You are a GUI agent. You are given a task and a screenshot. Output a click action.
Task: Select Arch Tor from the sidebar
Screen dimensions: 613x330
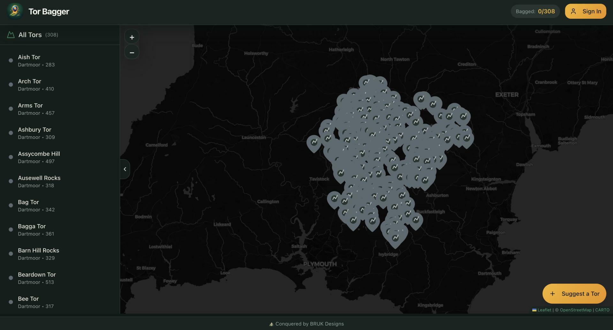29,82
